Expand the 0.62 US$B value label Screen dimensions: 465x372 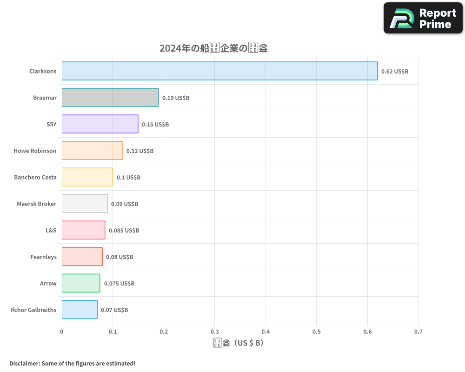click(395, 71)
